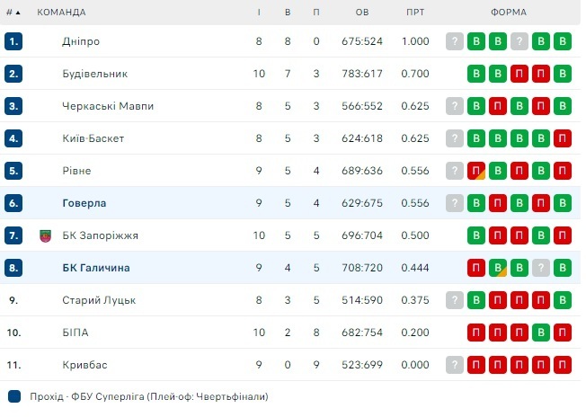
Task: Open the Говерла team page
Action: pyautogui.click(x=83, y=203)
